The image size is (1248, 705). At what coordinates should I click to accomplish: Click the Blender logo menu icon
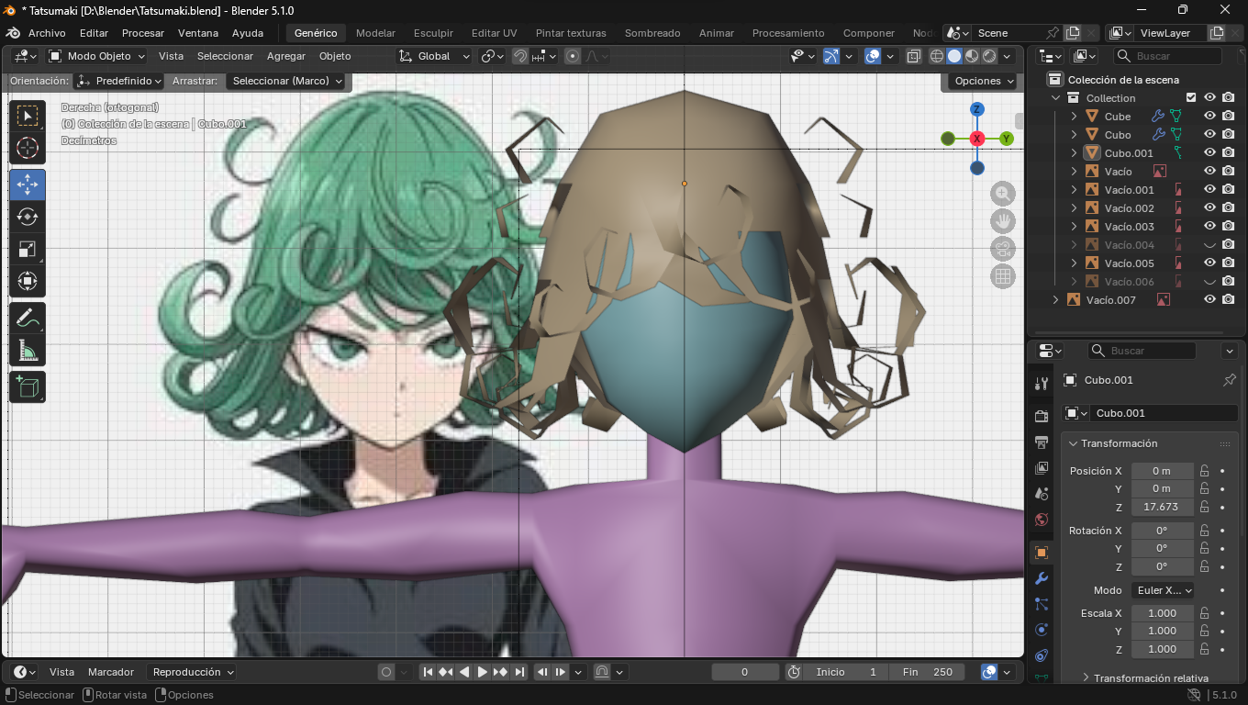pos(13,33)
